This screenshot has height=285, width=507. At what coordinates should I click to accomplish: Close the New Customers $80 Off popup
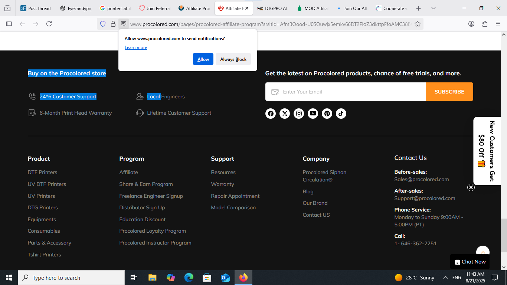(x=471, y=187)
